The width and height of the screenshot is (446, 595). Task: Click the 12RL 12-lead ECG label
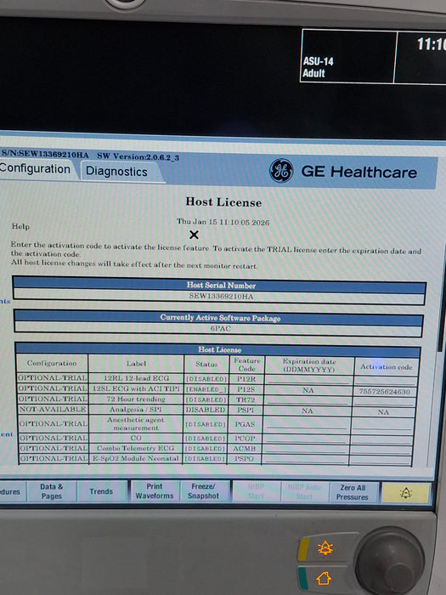137,378
